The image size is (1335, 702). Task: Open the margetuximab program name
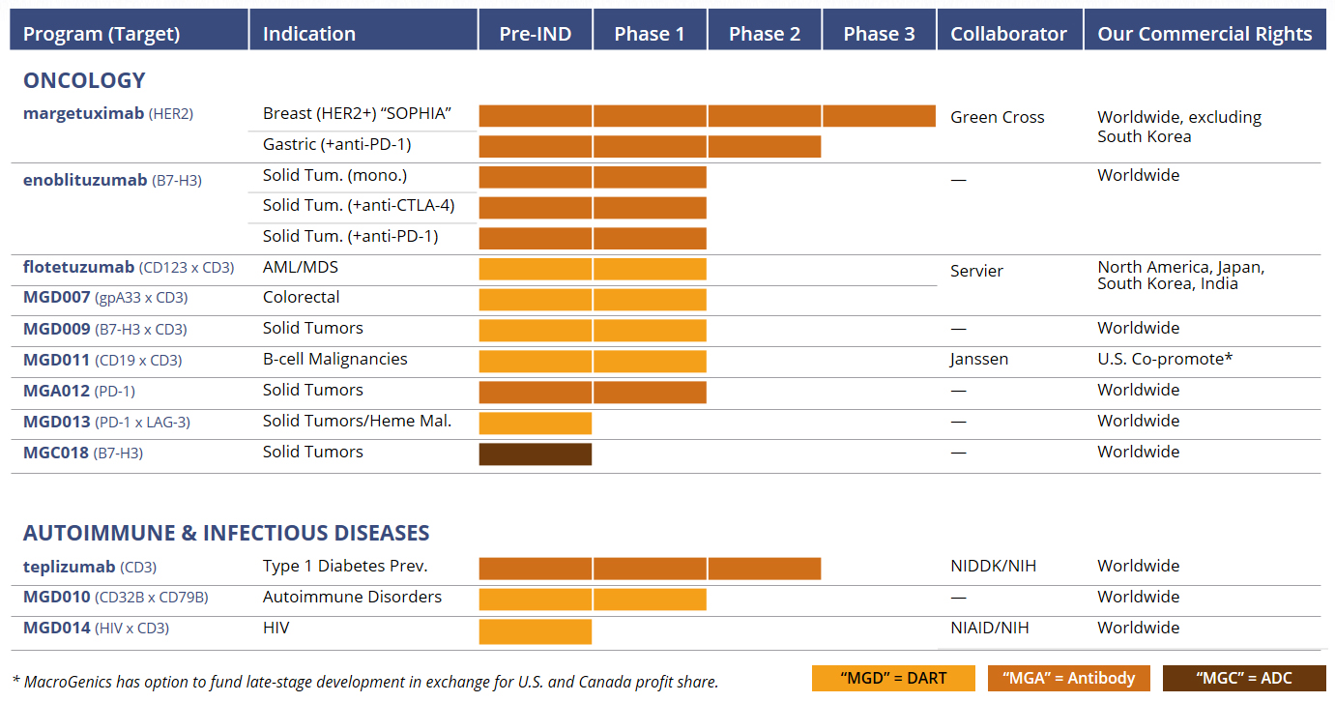pos(85,113)
